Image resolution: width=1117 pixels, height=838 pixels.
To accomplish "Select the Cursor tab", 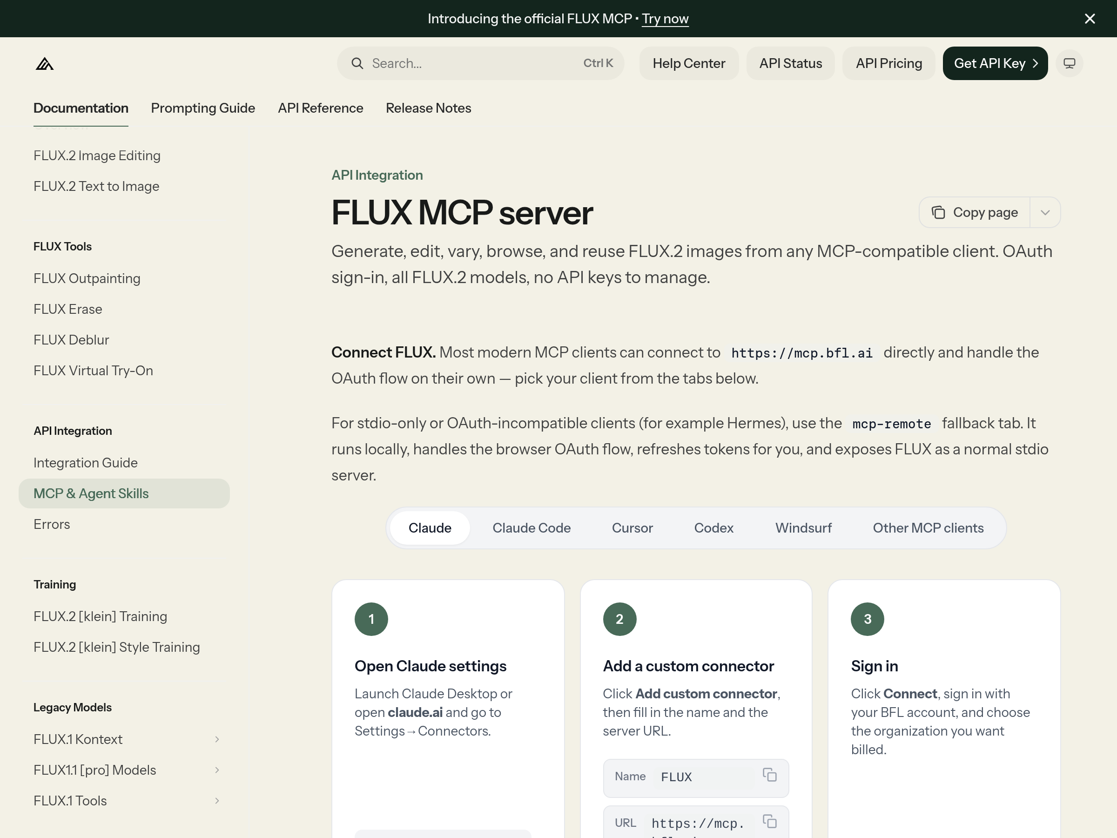I will coord(632,528).
